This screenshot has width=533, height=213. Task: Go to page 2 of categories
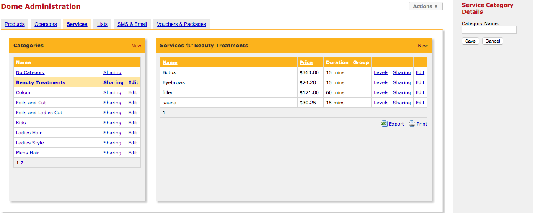pos(22,163)
